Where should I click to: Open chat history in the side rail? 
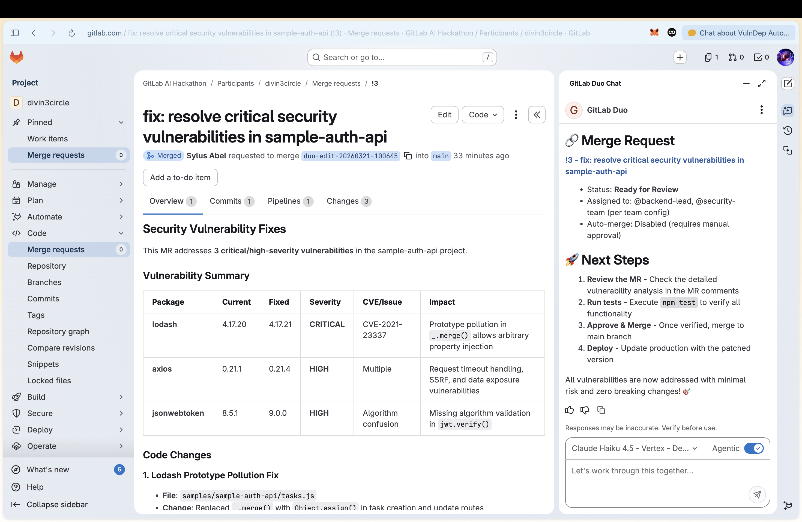[x=788, y=130]
